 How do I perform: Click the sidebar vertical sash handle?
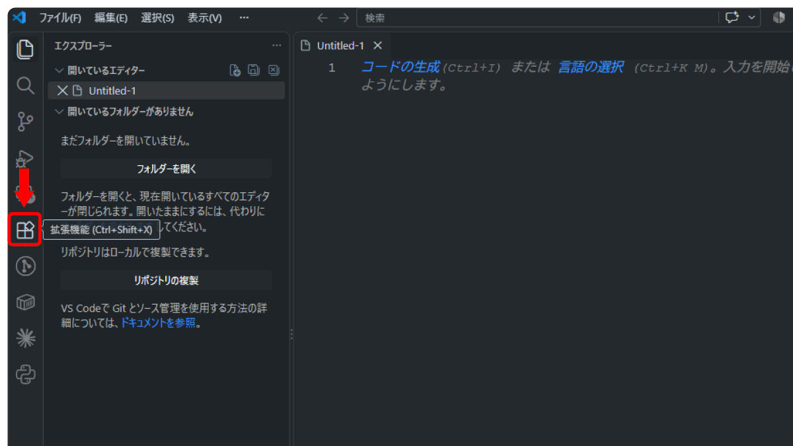click(x=291, y=335)
